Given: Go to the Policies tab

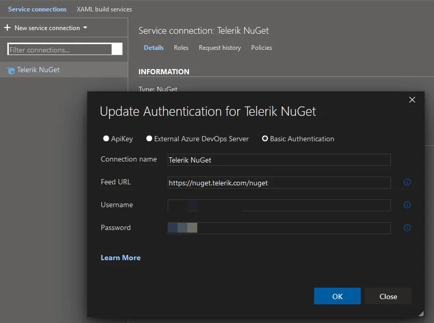Looking at the screenshot, I should tap(262, 48).
